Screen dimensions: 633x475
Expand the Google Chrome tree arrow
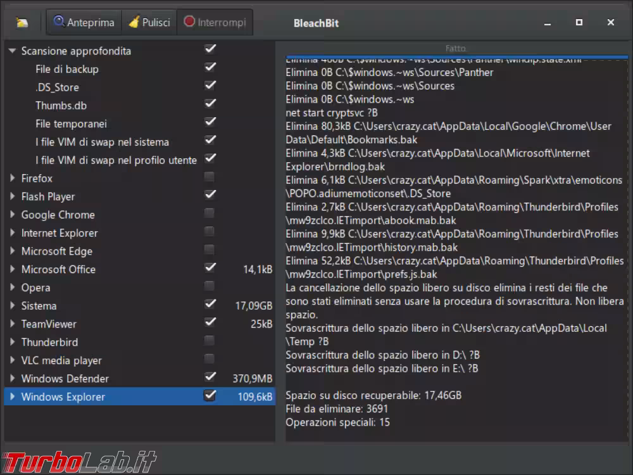pos(12,215)
